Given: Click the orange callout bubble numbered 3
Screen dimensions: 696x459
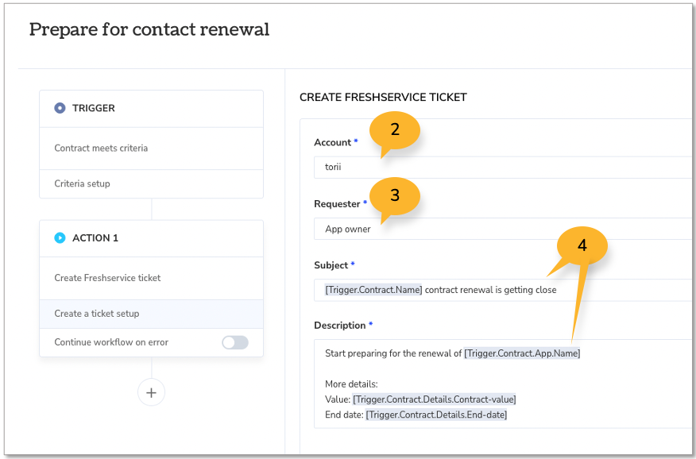Looking at the screenshot, I should 395,196.
